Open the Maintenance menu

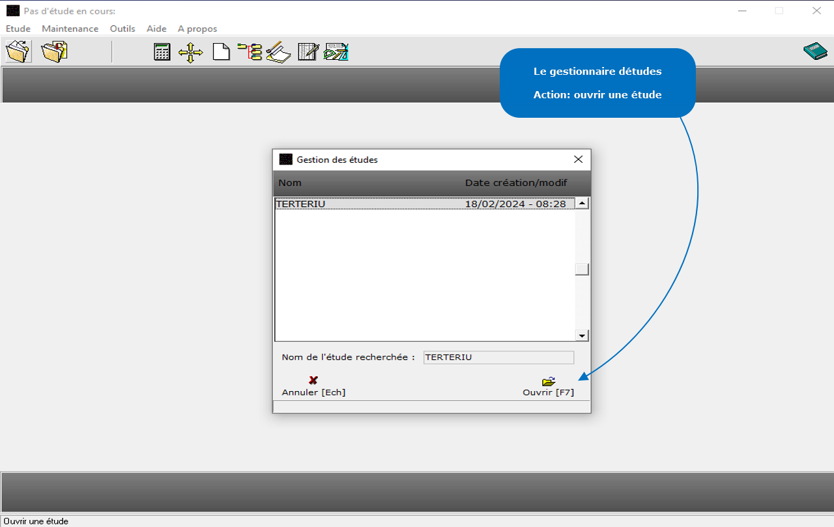point(70,29)
